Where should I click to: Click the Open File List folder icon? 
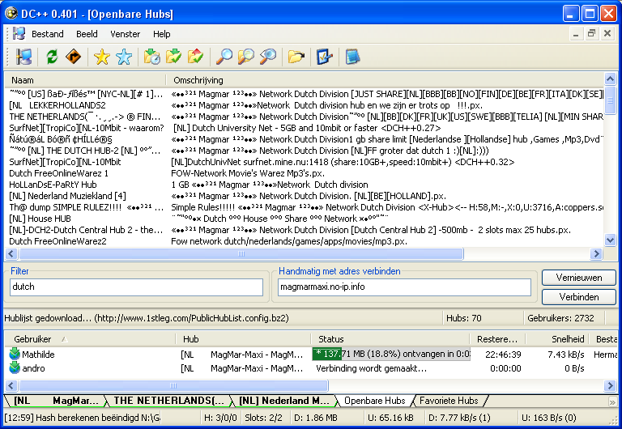[296, 57]
